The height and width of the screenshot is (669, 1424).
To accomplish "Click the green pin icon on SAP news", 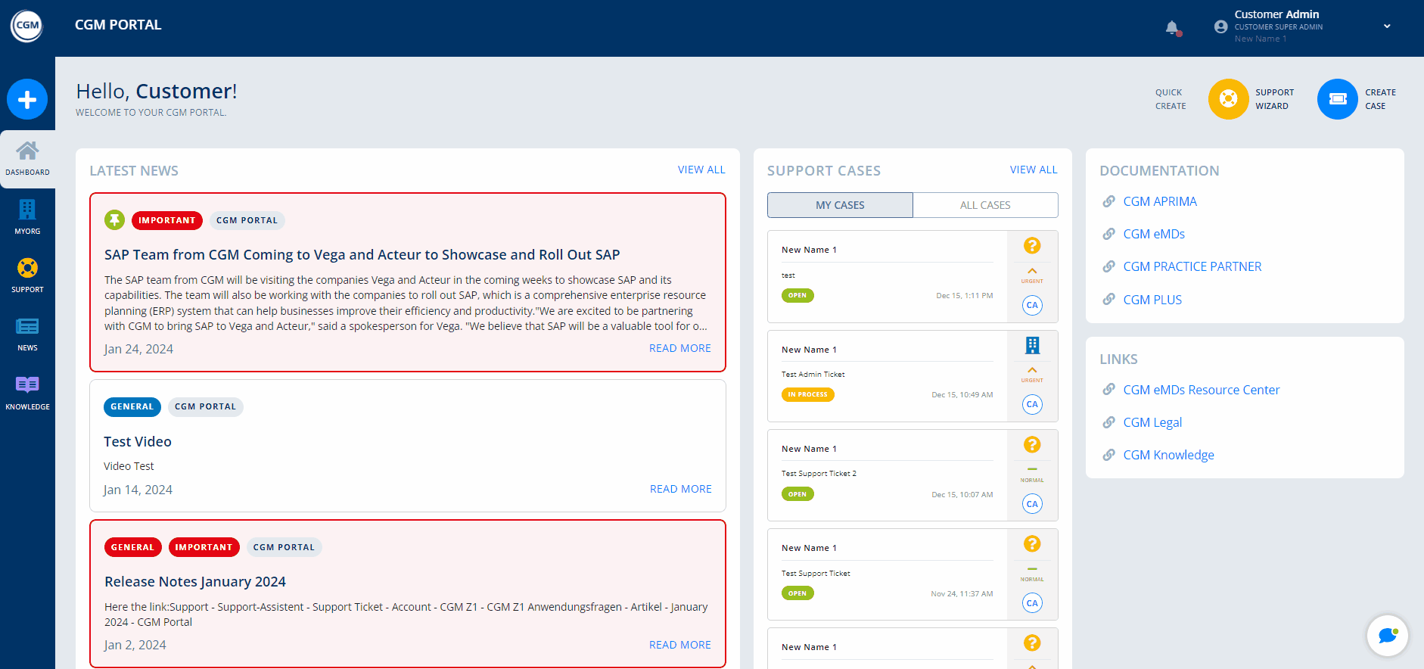I will 114,220.
